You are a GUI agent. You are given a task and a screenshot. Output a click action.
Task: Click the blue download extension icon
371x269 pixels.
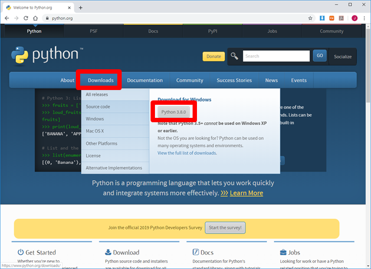[322, 18]
